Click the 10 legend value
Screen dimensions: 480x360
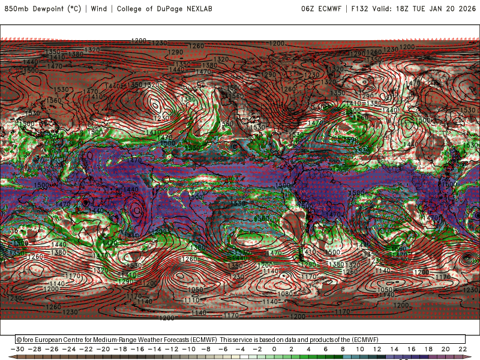(x=360, y=349)
